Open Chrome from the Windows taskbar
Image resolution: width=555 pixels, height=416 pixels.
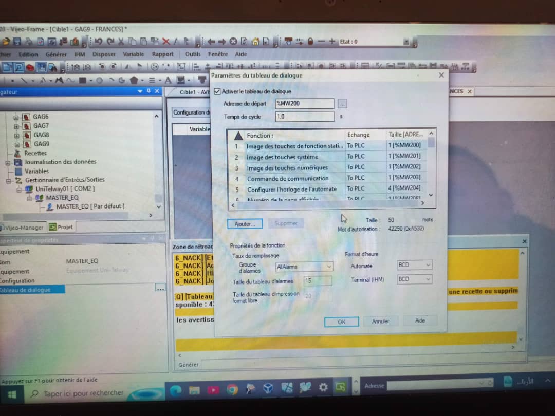[x=232, y=389]
